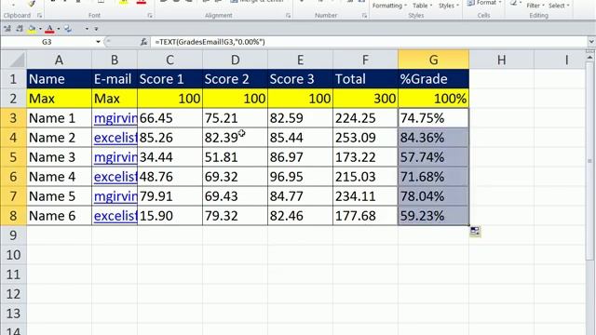Screen dimensions: 596x335
Task: Open the Conditional Formatting dropdown
Action: pos(389,6)
